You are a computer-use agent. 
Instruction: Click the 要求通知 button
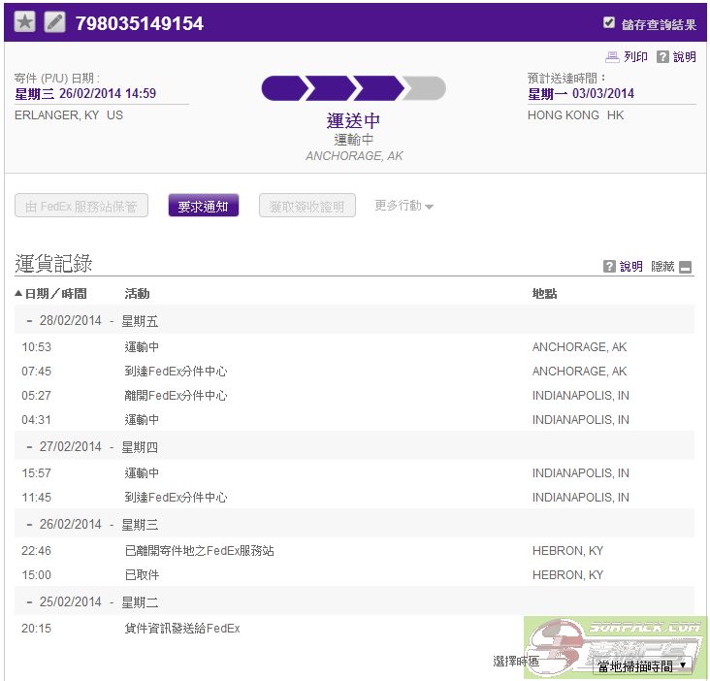203,206
